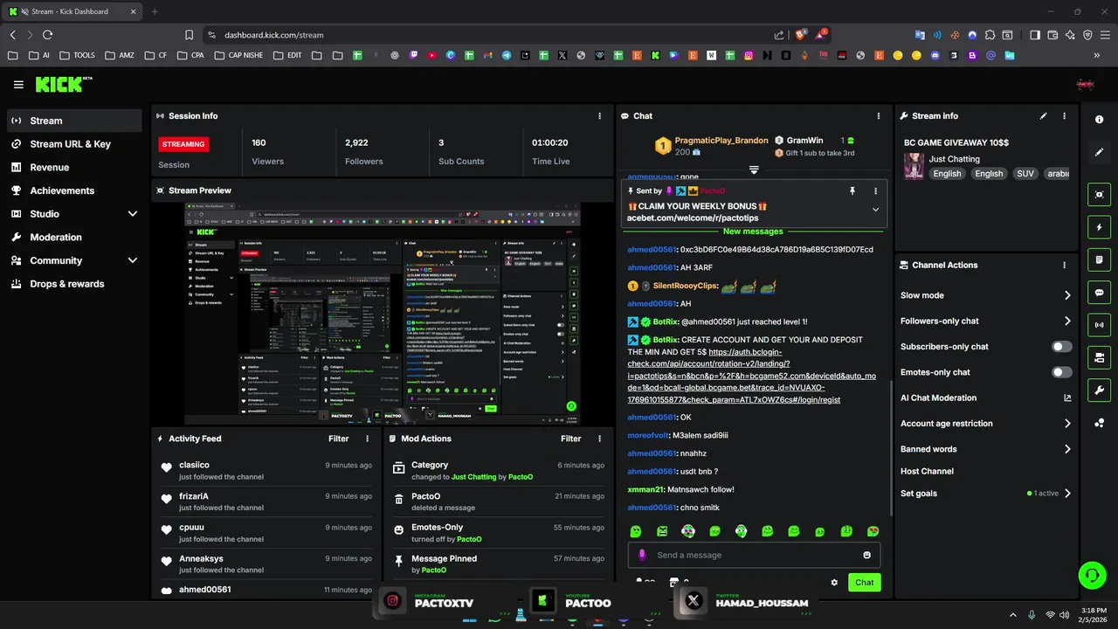Expand the pinned message chevron

click(x=875, y=210)
